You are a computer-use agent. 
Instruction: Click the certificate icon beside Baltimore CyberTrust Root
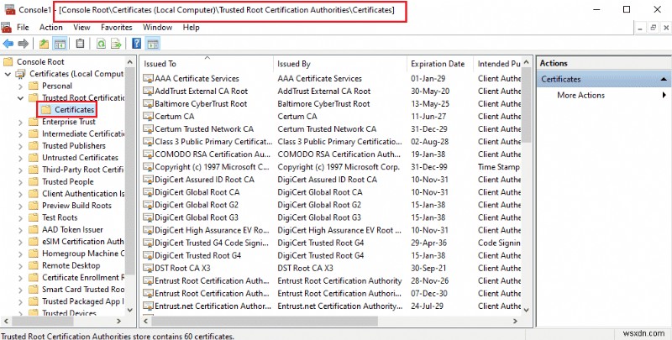click(148, 103)
